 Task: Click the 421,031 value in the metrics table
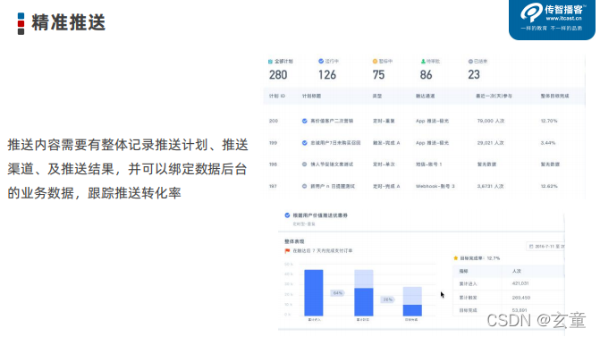pos(520,283)
